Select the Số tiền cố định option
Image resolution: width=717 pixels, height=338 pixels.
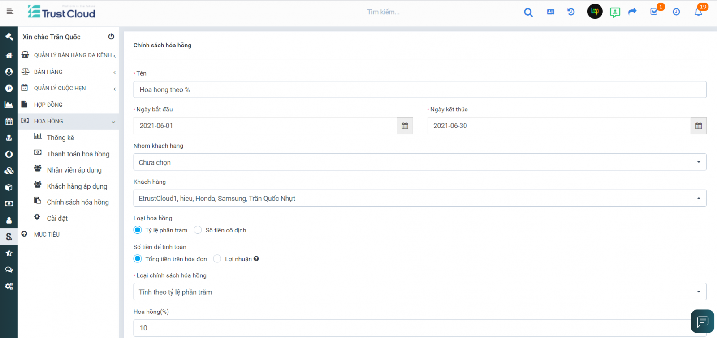click(198, 230)
